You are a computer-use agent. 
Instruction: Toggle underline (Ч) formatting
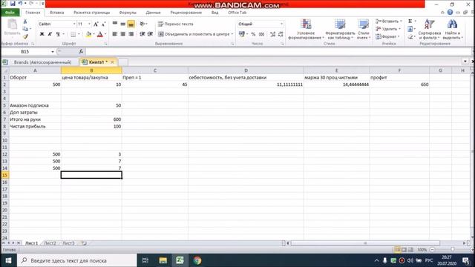[58, 34]
